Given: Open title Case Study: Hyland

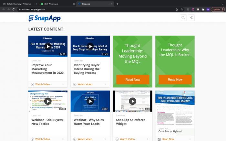Looking at the screenshot, I should pos(170,131).
